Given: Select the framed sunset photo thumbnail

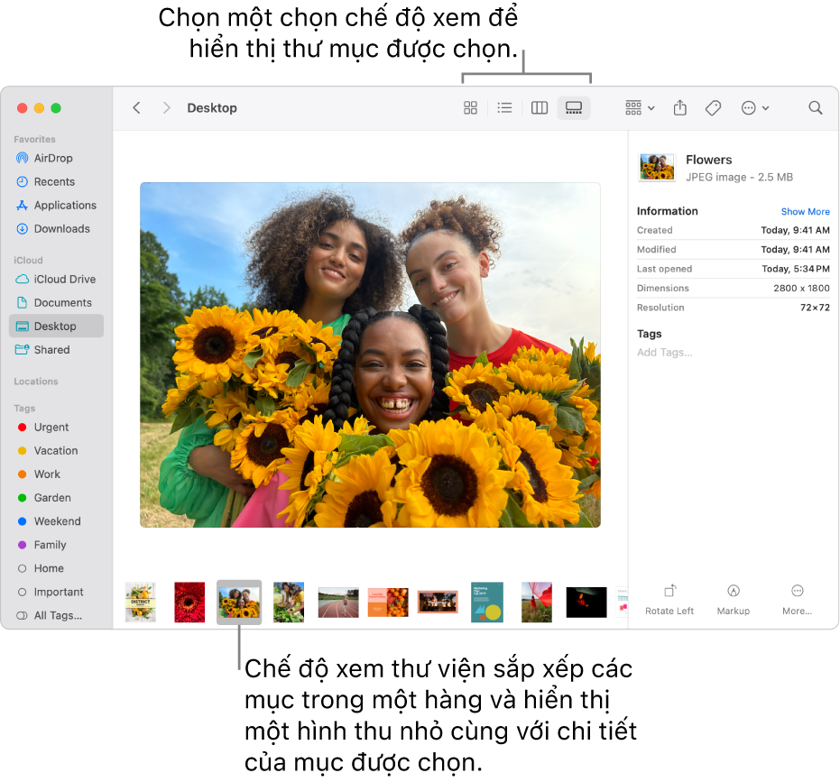Looking at the screenshot, I should pyautogui.click(x=438, y=602).
